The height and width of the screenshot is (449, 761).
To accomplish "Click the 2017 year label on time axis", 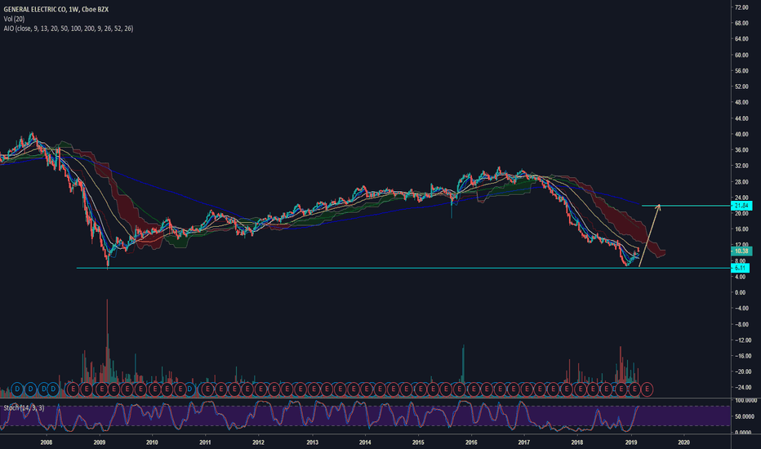I will (523, 442).
